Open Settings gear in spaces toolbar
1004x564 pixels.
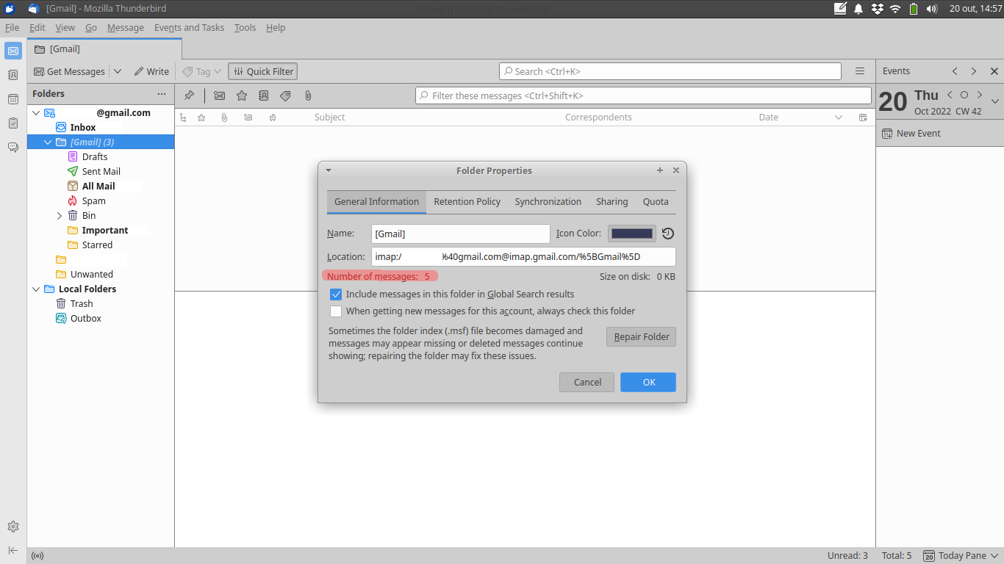[x=13, y=527]
